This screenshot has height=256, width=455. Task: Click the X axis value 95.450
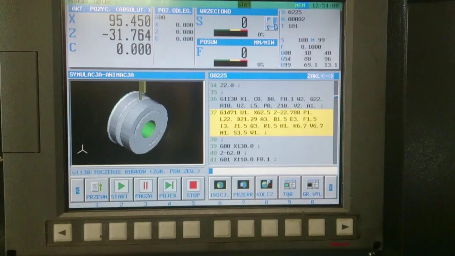[130, 21]
